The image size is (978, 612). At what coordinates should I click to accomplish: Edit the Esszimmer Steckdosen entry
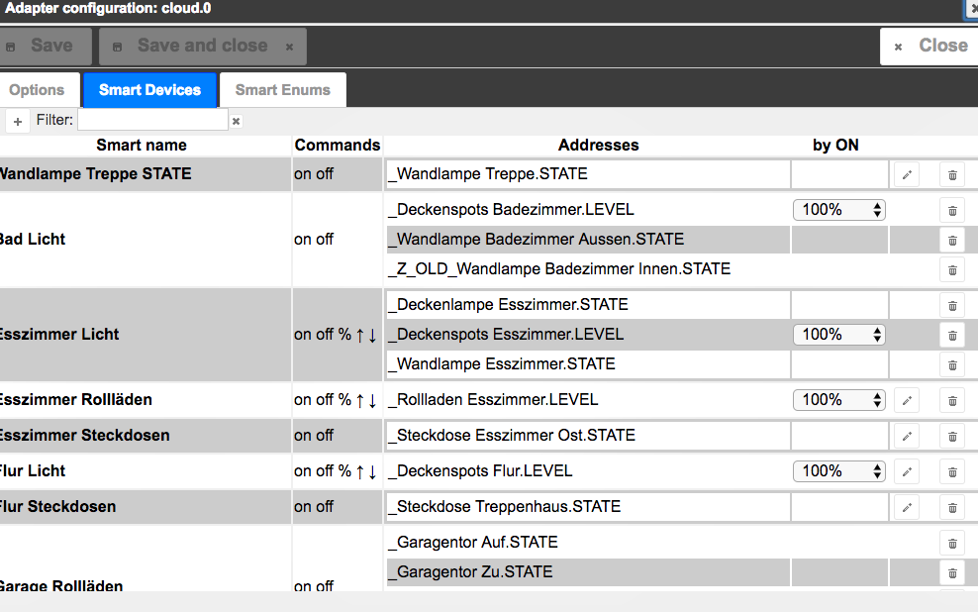[x=906, y=436]
